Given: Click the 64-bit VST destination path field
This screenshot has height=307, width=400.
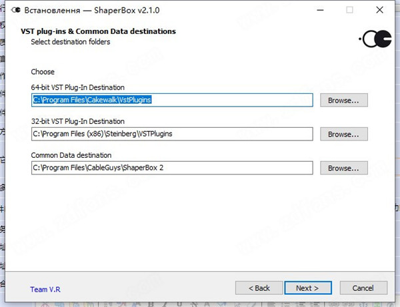Looking at the screenshot, I should (x=172, y=100).
